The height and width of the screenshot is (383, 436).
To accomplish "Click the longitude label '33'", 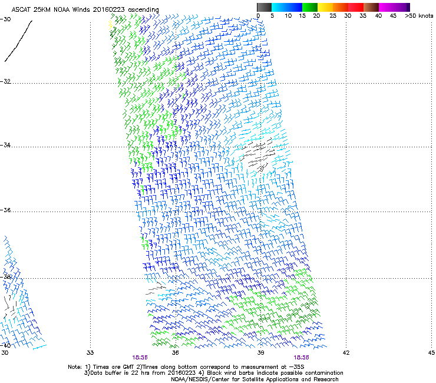I will click(90, 353).
